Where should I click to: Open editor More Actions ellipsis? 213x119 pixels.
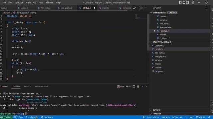point(145,8)
